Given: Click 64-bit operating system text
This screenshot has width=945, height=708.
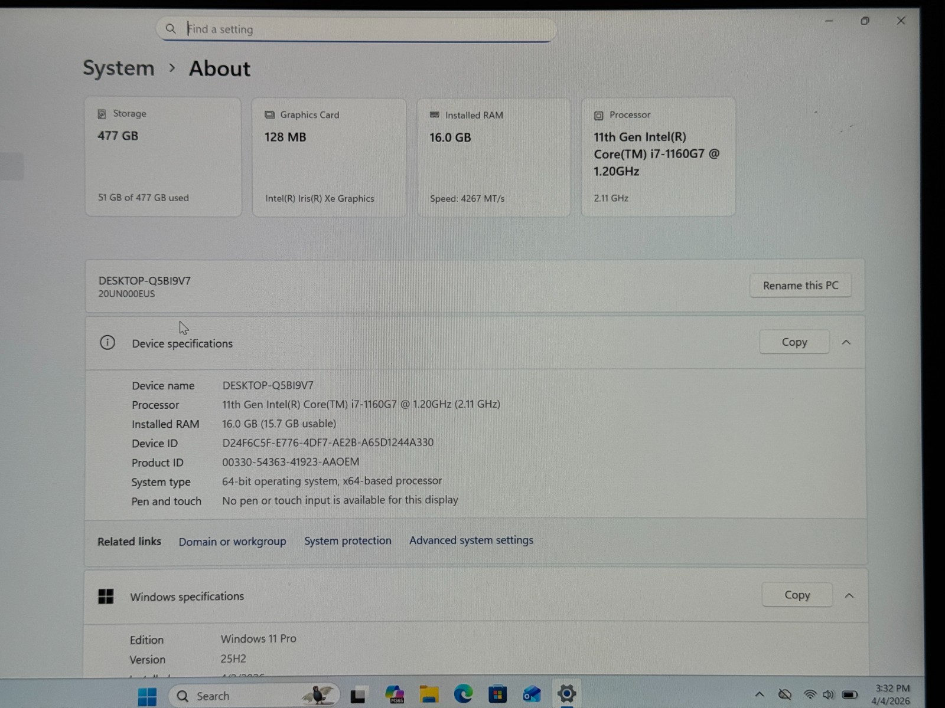Looking at the screenshot, I should [x=332, y=481].
